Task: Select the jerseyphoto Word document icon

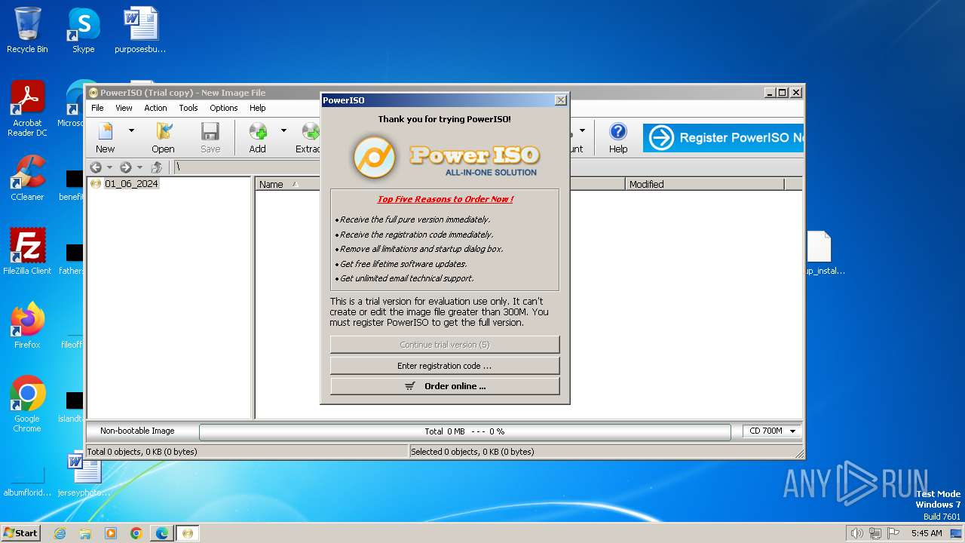Action: pos(83,474)
